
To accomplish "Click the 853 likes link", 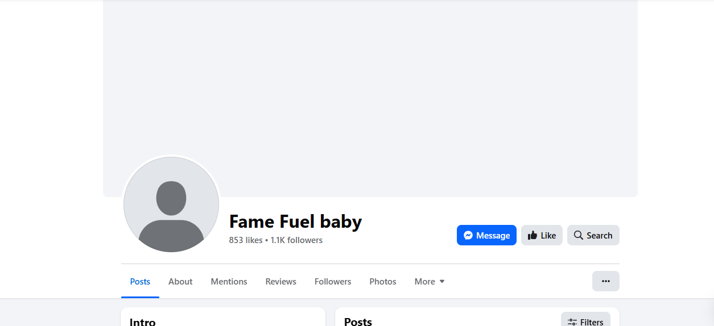I will click(x=246, y=240).
